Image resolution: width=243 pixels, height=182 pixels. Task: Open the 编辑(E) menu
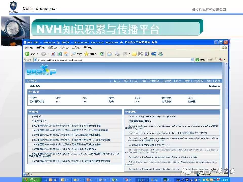[x=41, y=47]
